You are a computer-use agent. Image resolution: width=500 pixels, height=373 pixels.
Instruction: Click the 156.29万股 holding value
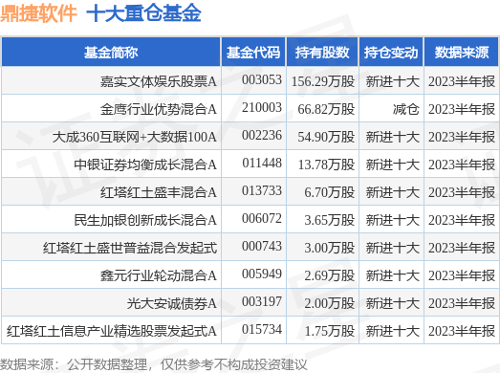323,81
